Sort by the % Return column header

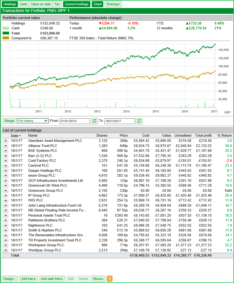tap(225, 136)
